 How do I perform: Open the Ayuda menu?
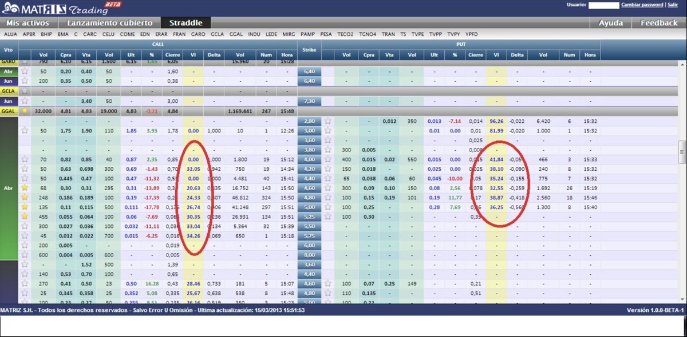(611, 23)
